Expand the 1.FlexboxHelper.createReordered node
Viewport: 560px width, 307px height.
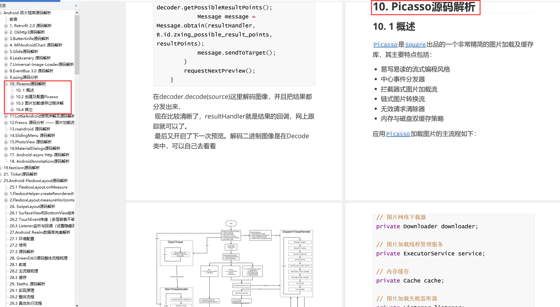click(6, 194)
